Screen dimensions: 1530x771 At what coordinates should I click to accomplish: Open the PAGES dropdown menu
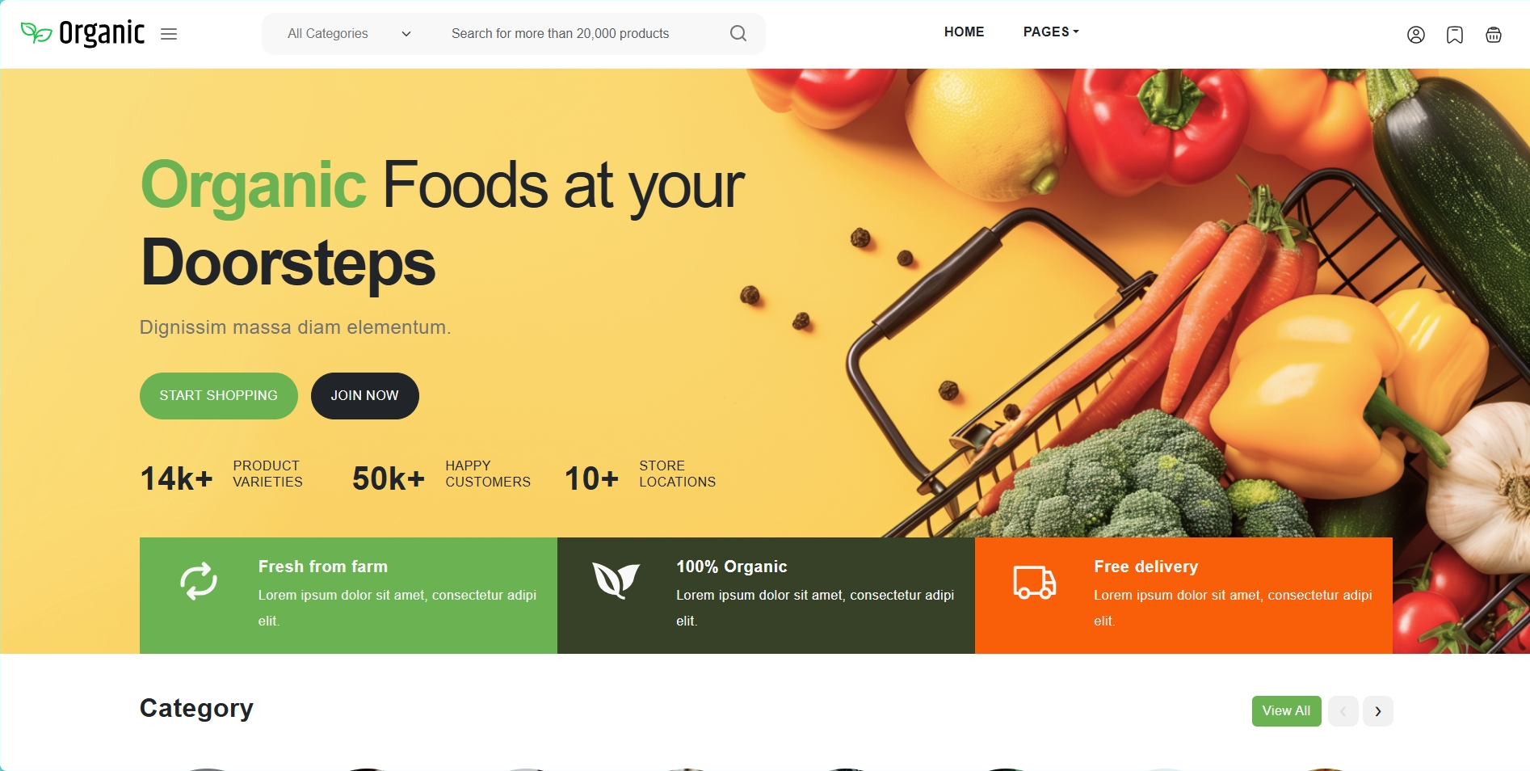[1051, 32]
